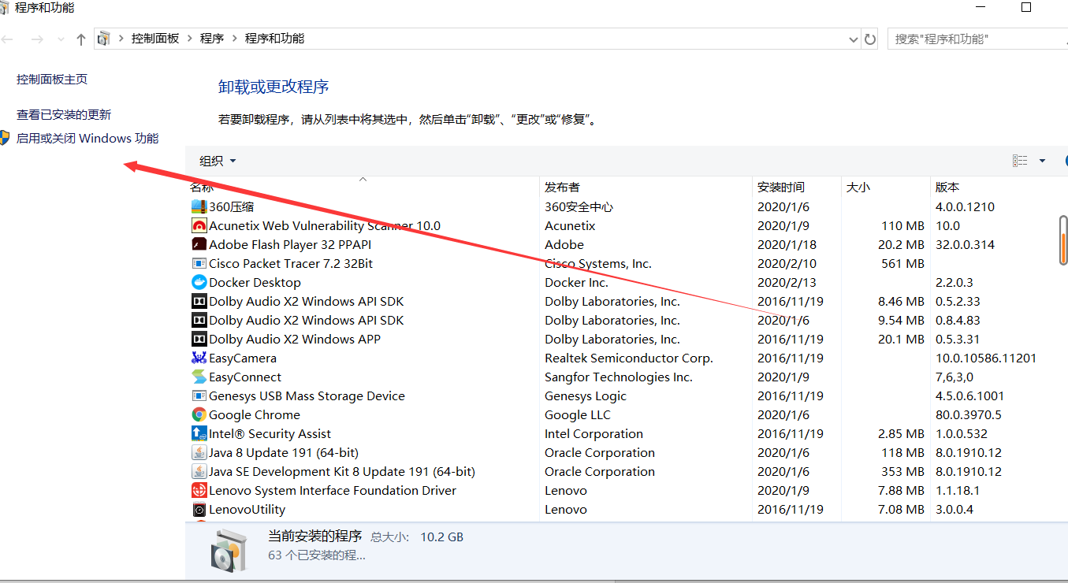
Task: Open recent locations dropdown near navigation arrows
Action: [61, 39]
